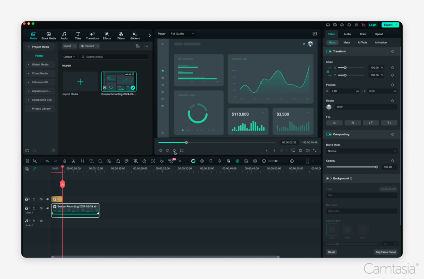Click the color palette icon in toolbar
The image size is (424, 279).
coord(127,161)
